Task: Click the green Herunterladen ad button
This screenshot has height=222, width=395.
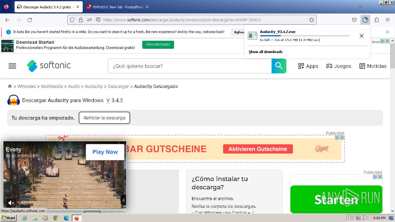Action: (x=158, y=44)
